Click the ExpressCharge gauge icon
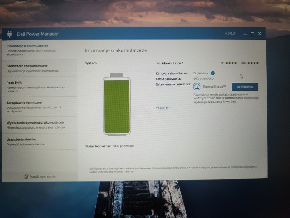The height and width of the screenshot is (218, 290). click(197, 87)
